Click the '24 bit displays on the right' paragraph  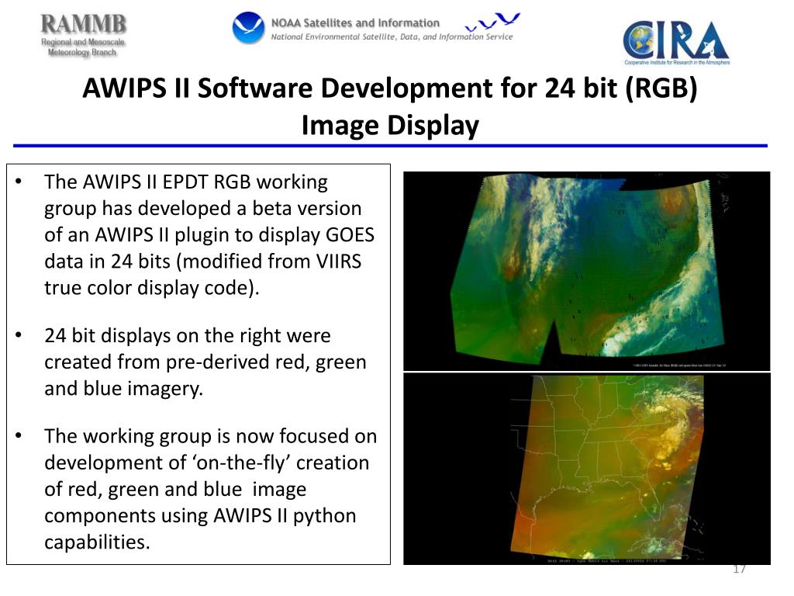[205, 362]
